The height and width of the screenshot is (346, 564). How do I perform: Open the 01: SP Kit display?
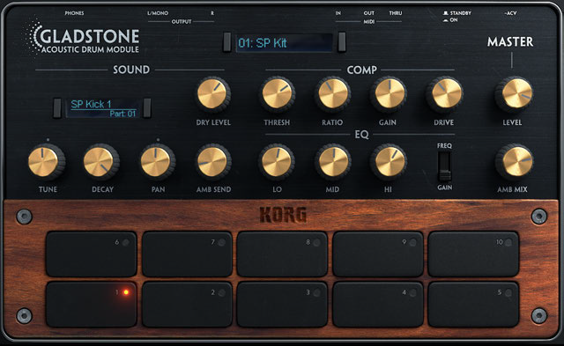pyautogui.click(x=284, y=43)
